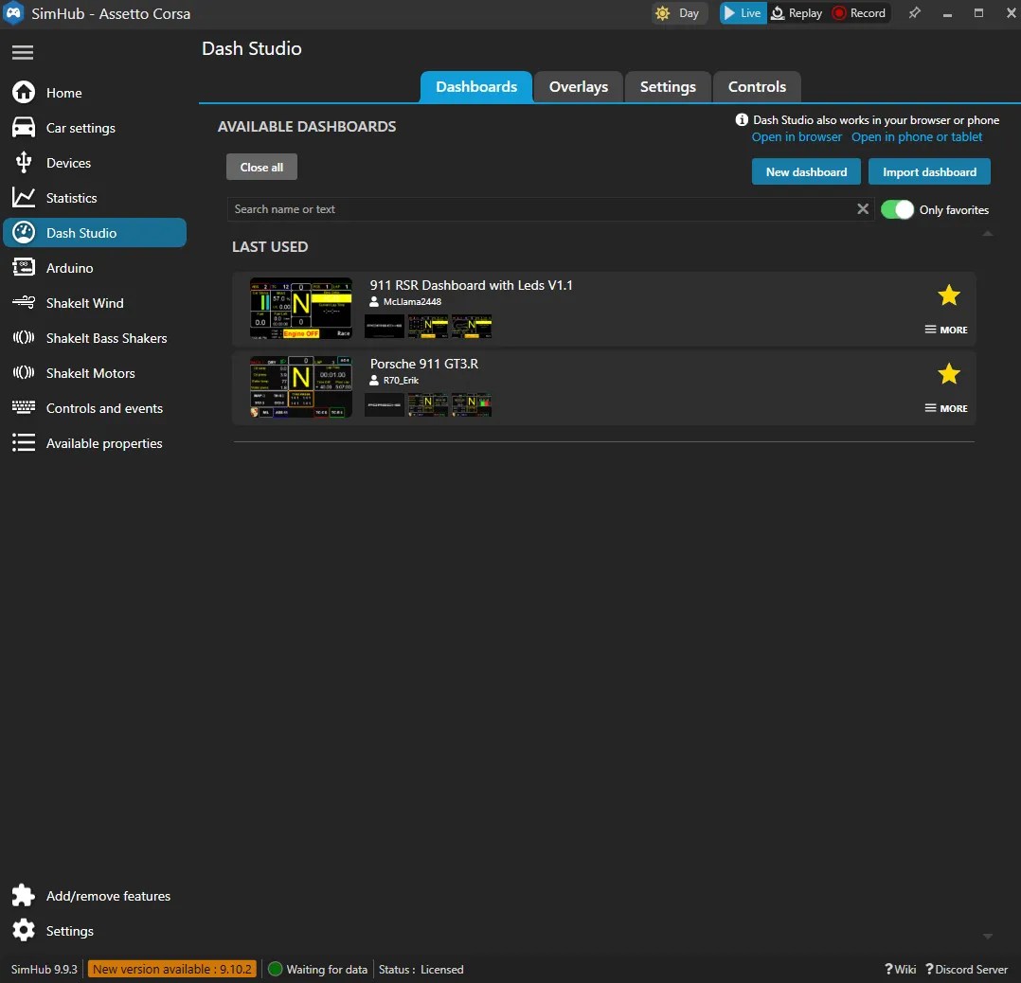
Task: Click the 'Status : Licensed' status text
Action: (421, 970)
